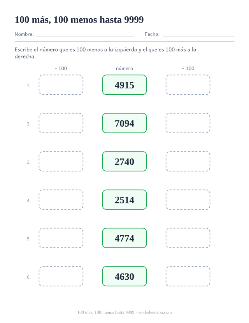Screen dimensions: 249x323
Task: Click the green 4915 number box
Action: (124, 85)
